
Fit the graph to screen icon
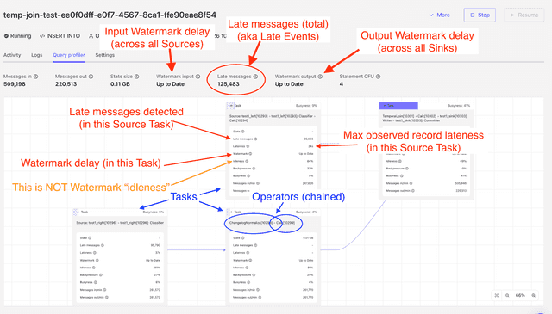coord(497,295)
